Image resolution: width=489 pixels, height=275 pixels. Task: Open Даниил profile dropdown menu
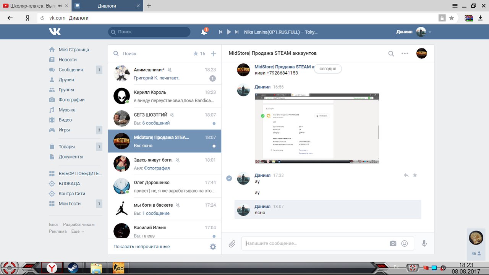(414, 32)
